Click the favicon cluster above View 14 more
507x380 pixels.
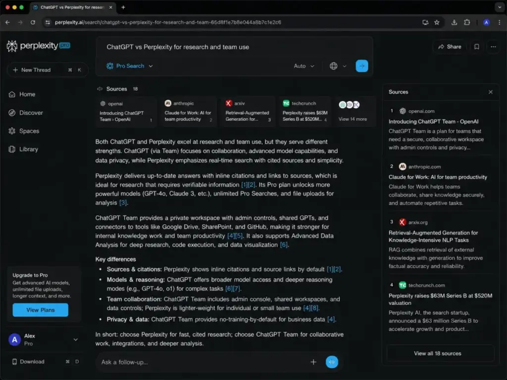[x=349, y=105]
